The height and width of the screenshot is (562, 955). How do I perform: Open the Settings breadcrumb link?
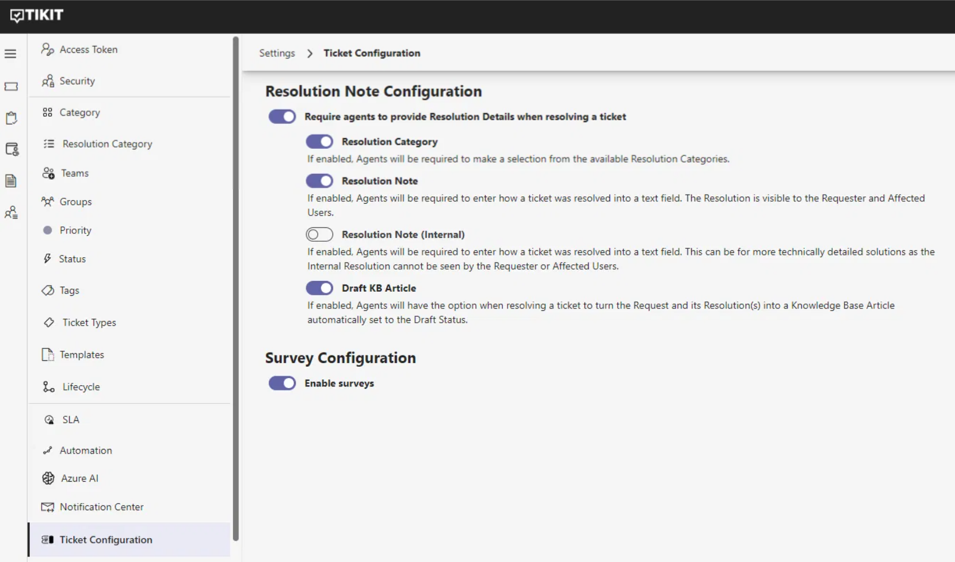[276, 53]
